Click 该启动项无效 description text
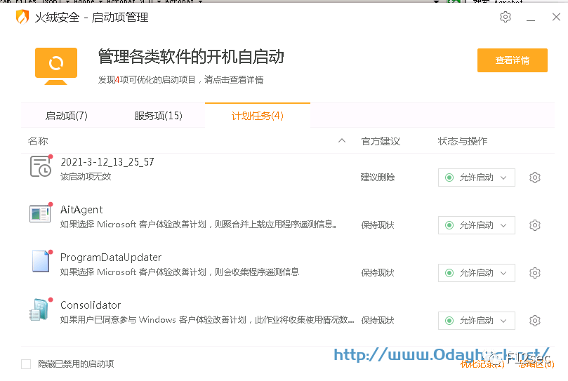Screen dimensions: 568x381 [x=86, y=176]
